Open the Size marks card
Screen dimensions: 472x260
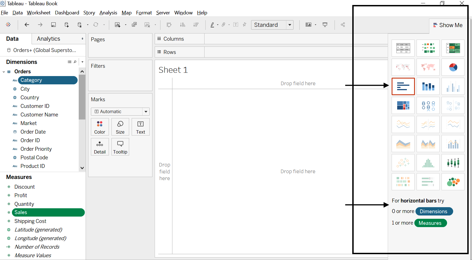120,127
